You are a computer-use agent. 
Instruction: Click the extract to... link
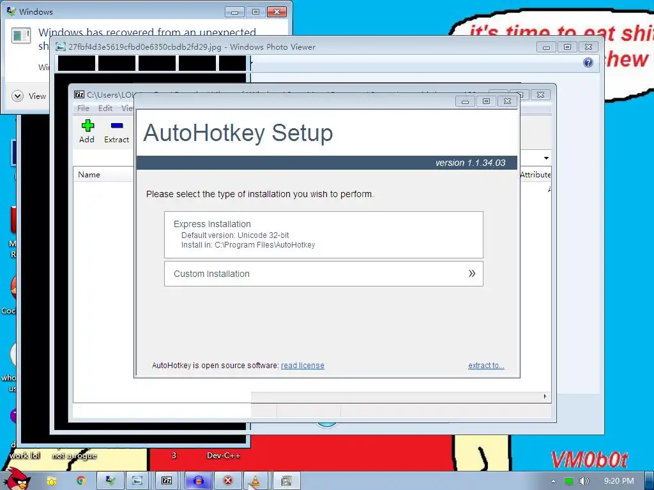coord(486,366)
